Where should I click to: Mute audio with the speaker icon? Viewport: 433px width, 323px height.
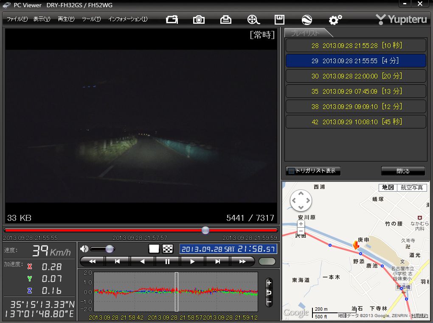point(84,249)
